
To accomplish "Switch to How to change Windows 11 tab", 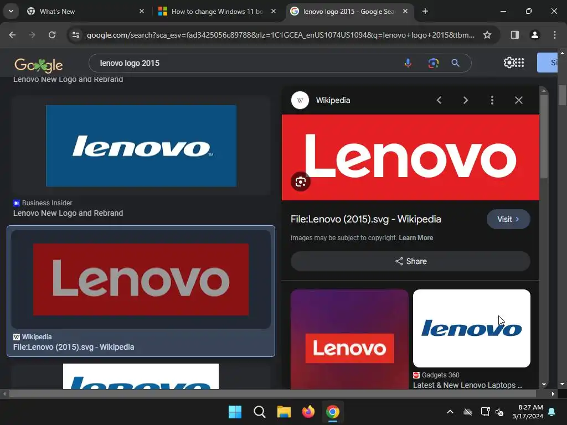I will (x=217, y=12).
